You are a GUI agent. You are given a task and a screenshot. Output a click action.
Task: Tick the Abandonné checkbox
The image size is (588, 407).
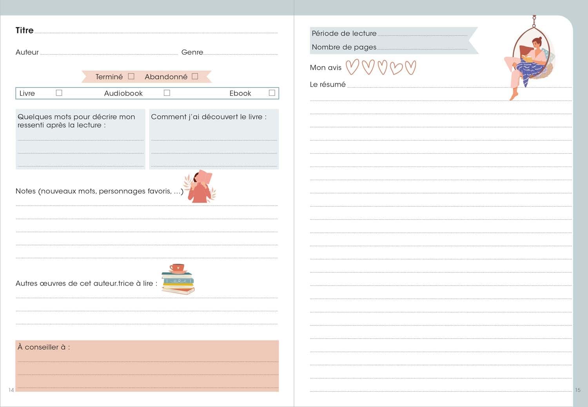(x=195, y=76)
